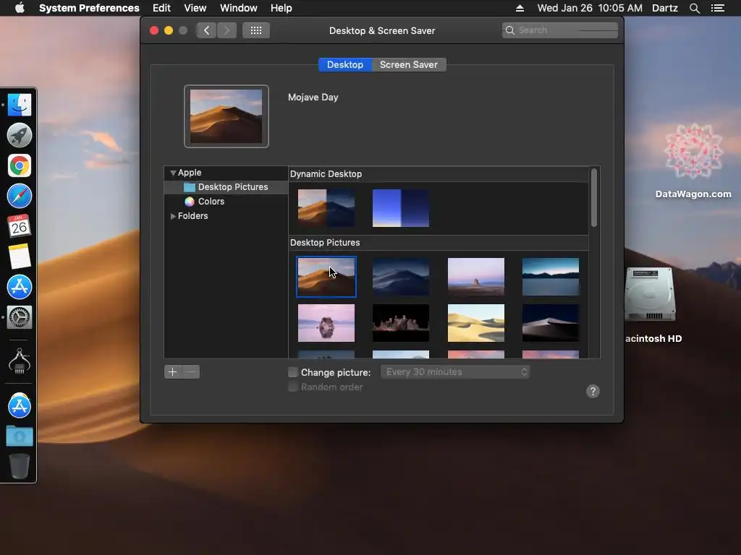Open the Window menu

coord(239,8)
